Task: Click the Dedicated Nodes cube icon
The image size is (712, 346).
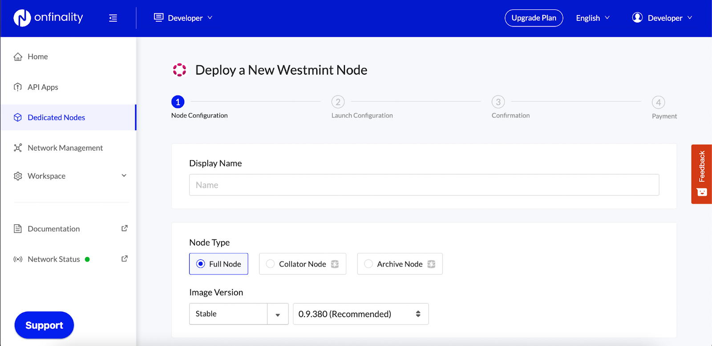Action: (18, 117)
